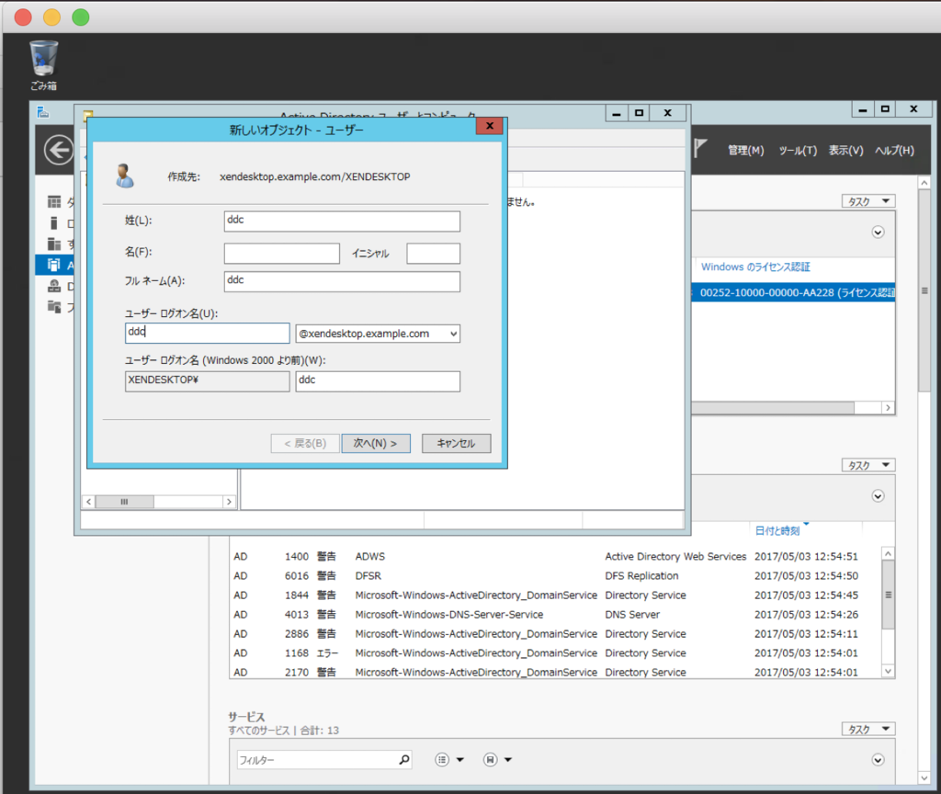Click the tree pane scroll right arrow
The height and width of the screenshot is (794, 941).
pos(229,502)
